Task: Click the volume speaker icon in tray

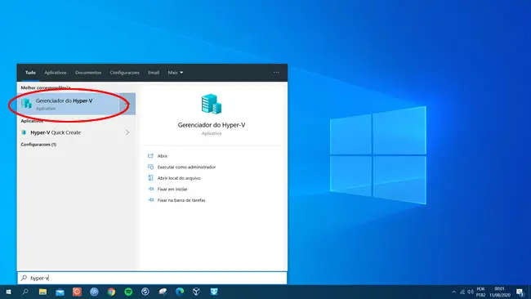Action: (x=471, y=292)
